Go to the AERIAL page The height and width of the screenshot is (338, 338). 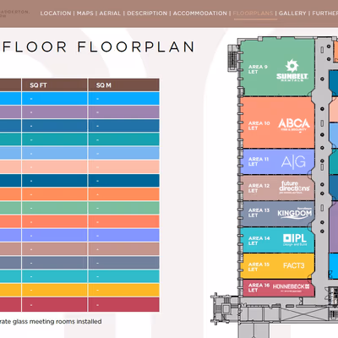click(x=110, y=14)
